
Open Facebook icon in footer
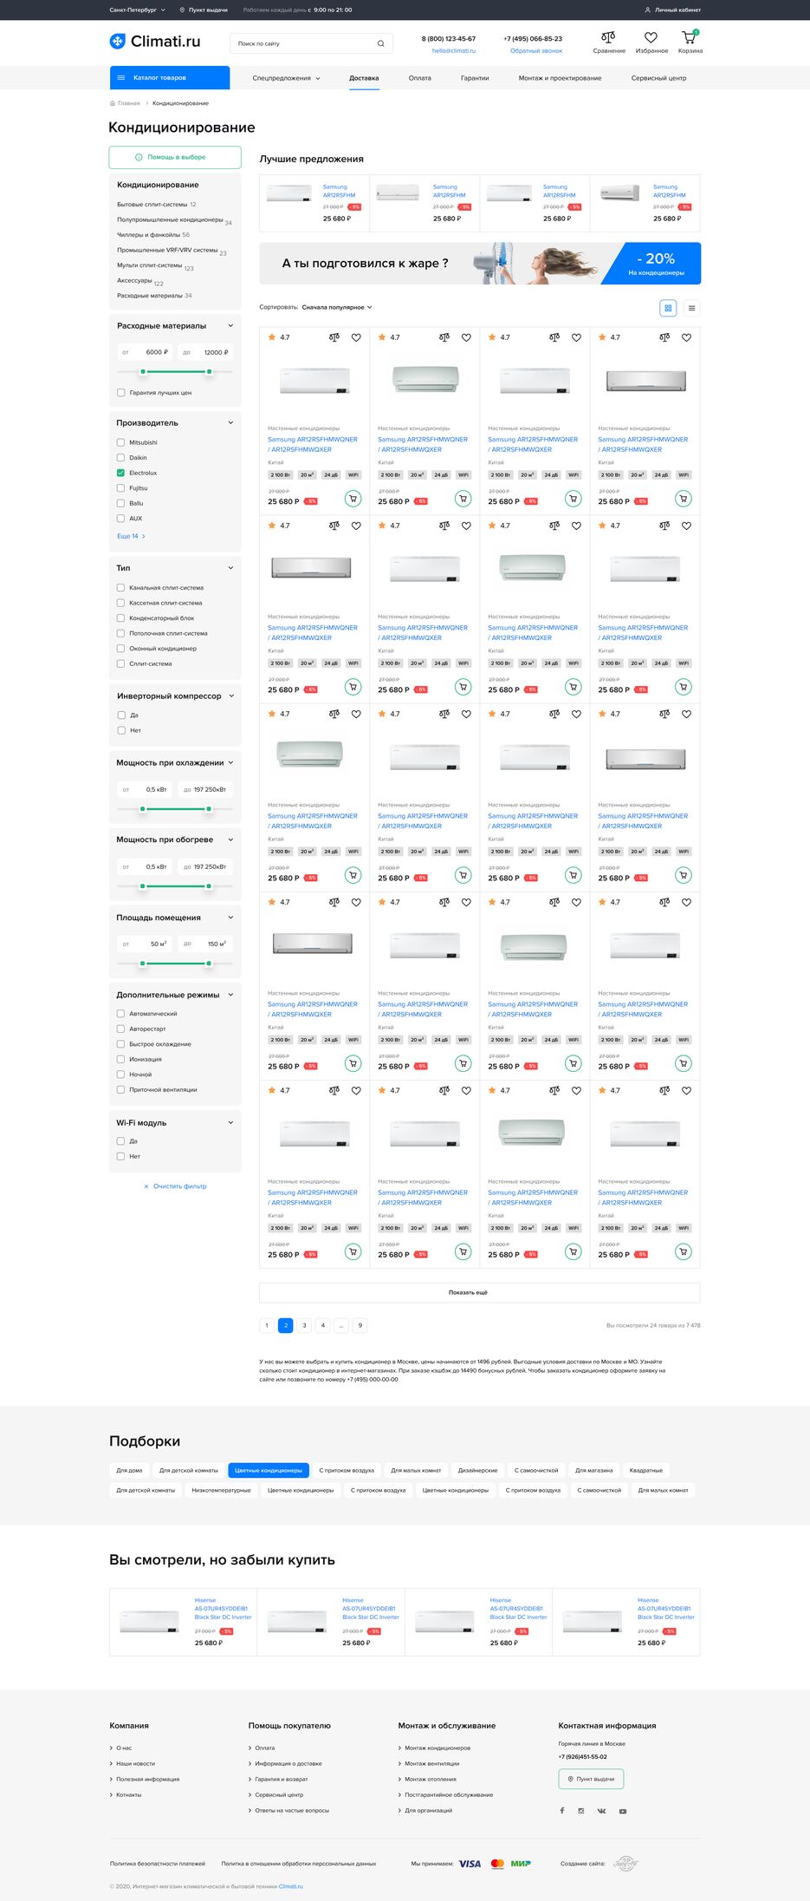click(x=562, y=1811)
